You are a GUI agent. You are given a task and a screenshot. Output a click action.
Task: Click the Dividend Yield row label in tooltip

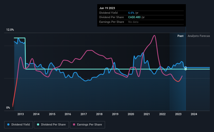[108, 13]
